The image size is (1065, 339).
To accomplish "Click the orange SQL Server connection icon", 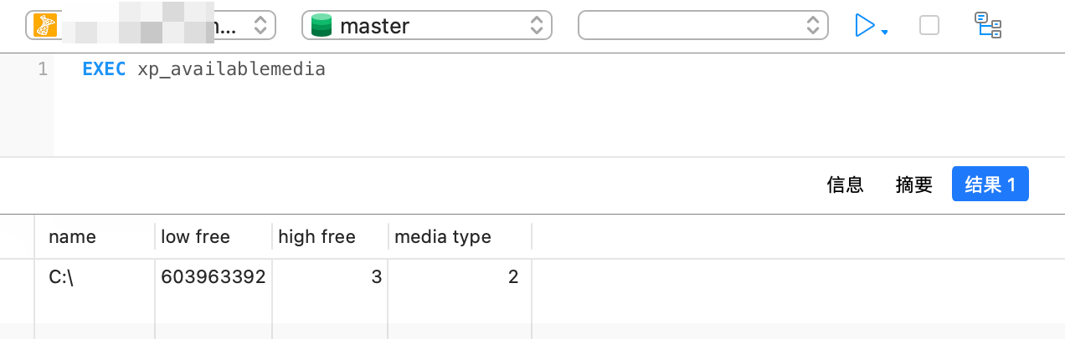I will 44,26.
